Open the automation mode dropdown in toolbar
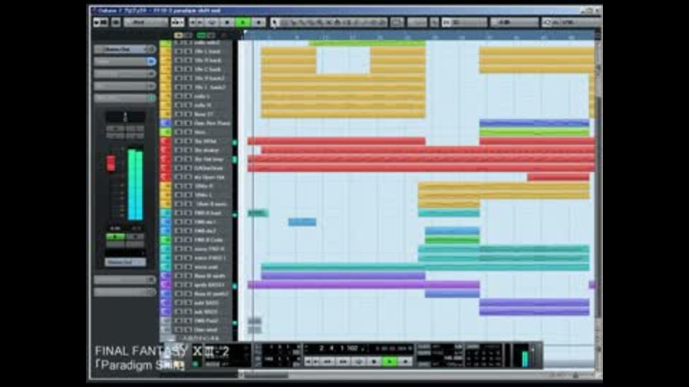Viewport: 689px width, 387px height. 146,22
